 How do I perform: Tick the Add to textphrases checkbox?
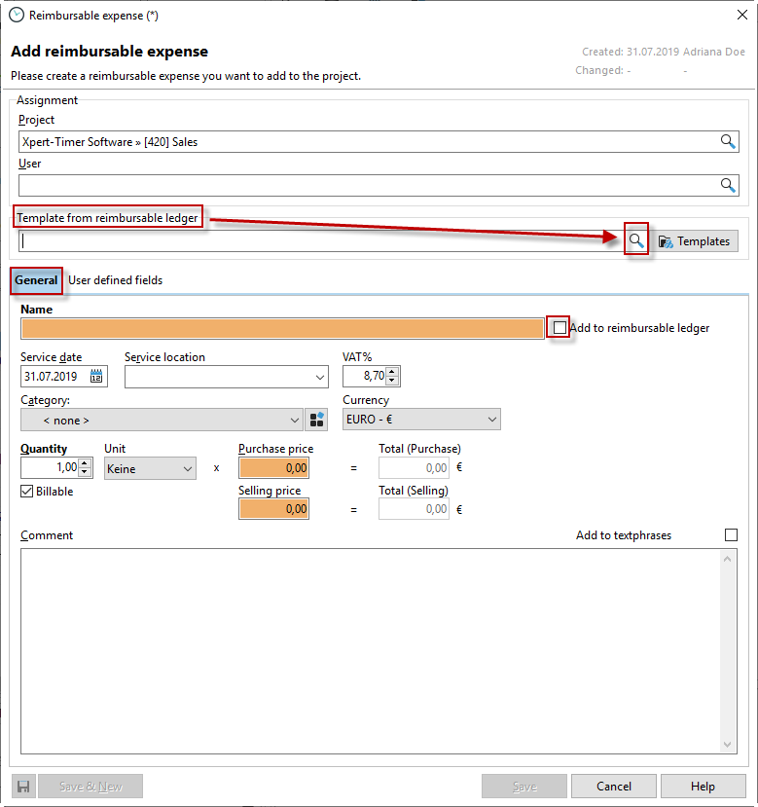point(731,535)
